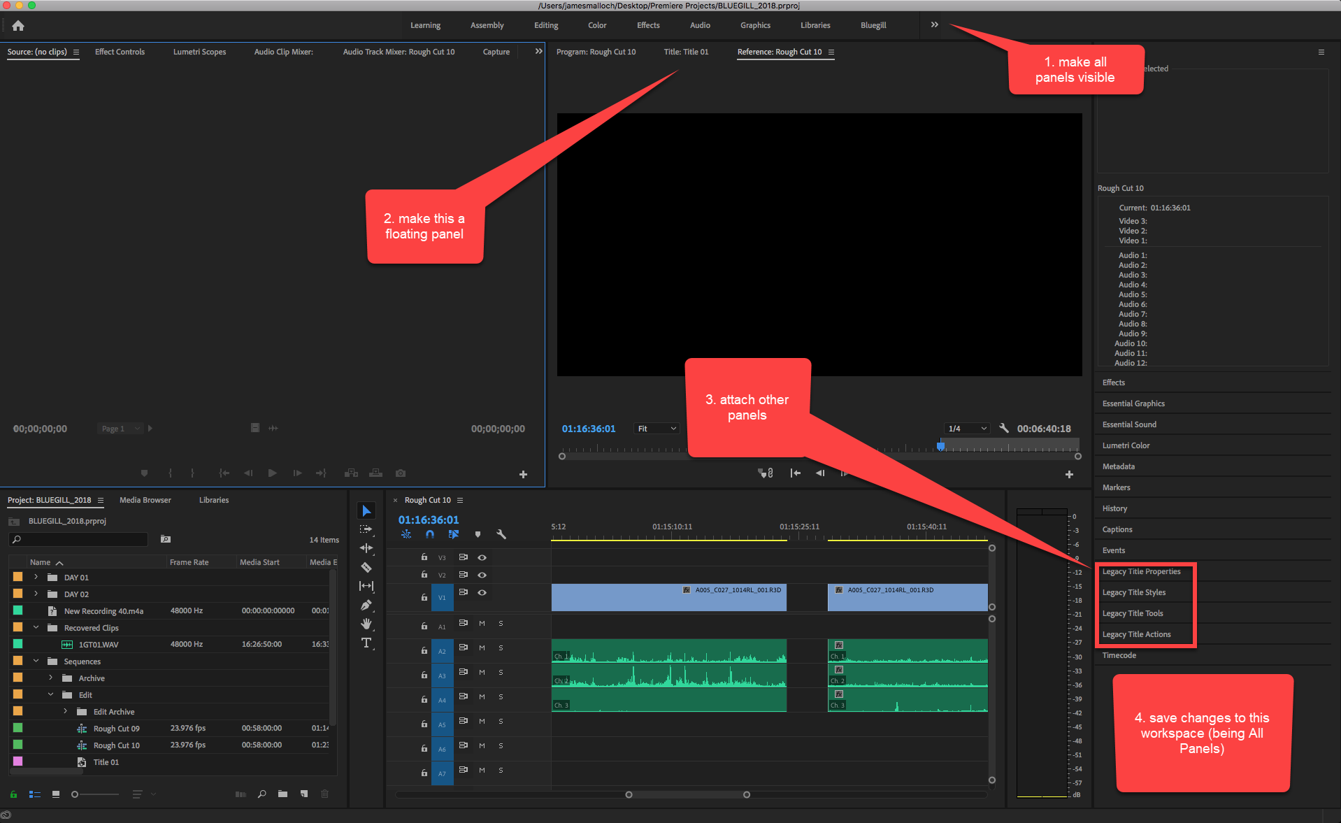Select the Selection tool arrow
Image resolution: width=1341 pixels, height=823 pixels.
366,511
